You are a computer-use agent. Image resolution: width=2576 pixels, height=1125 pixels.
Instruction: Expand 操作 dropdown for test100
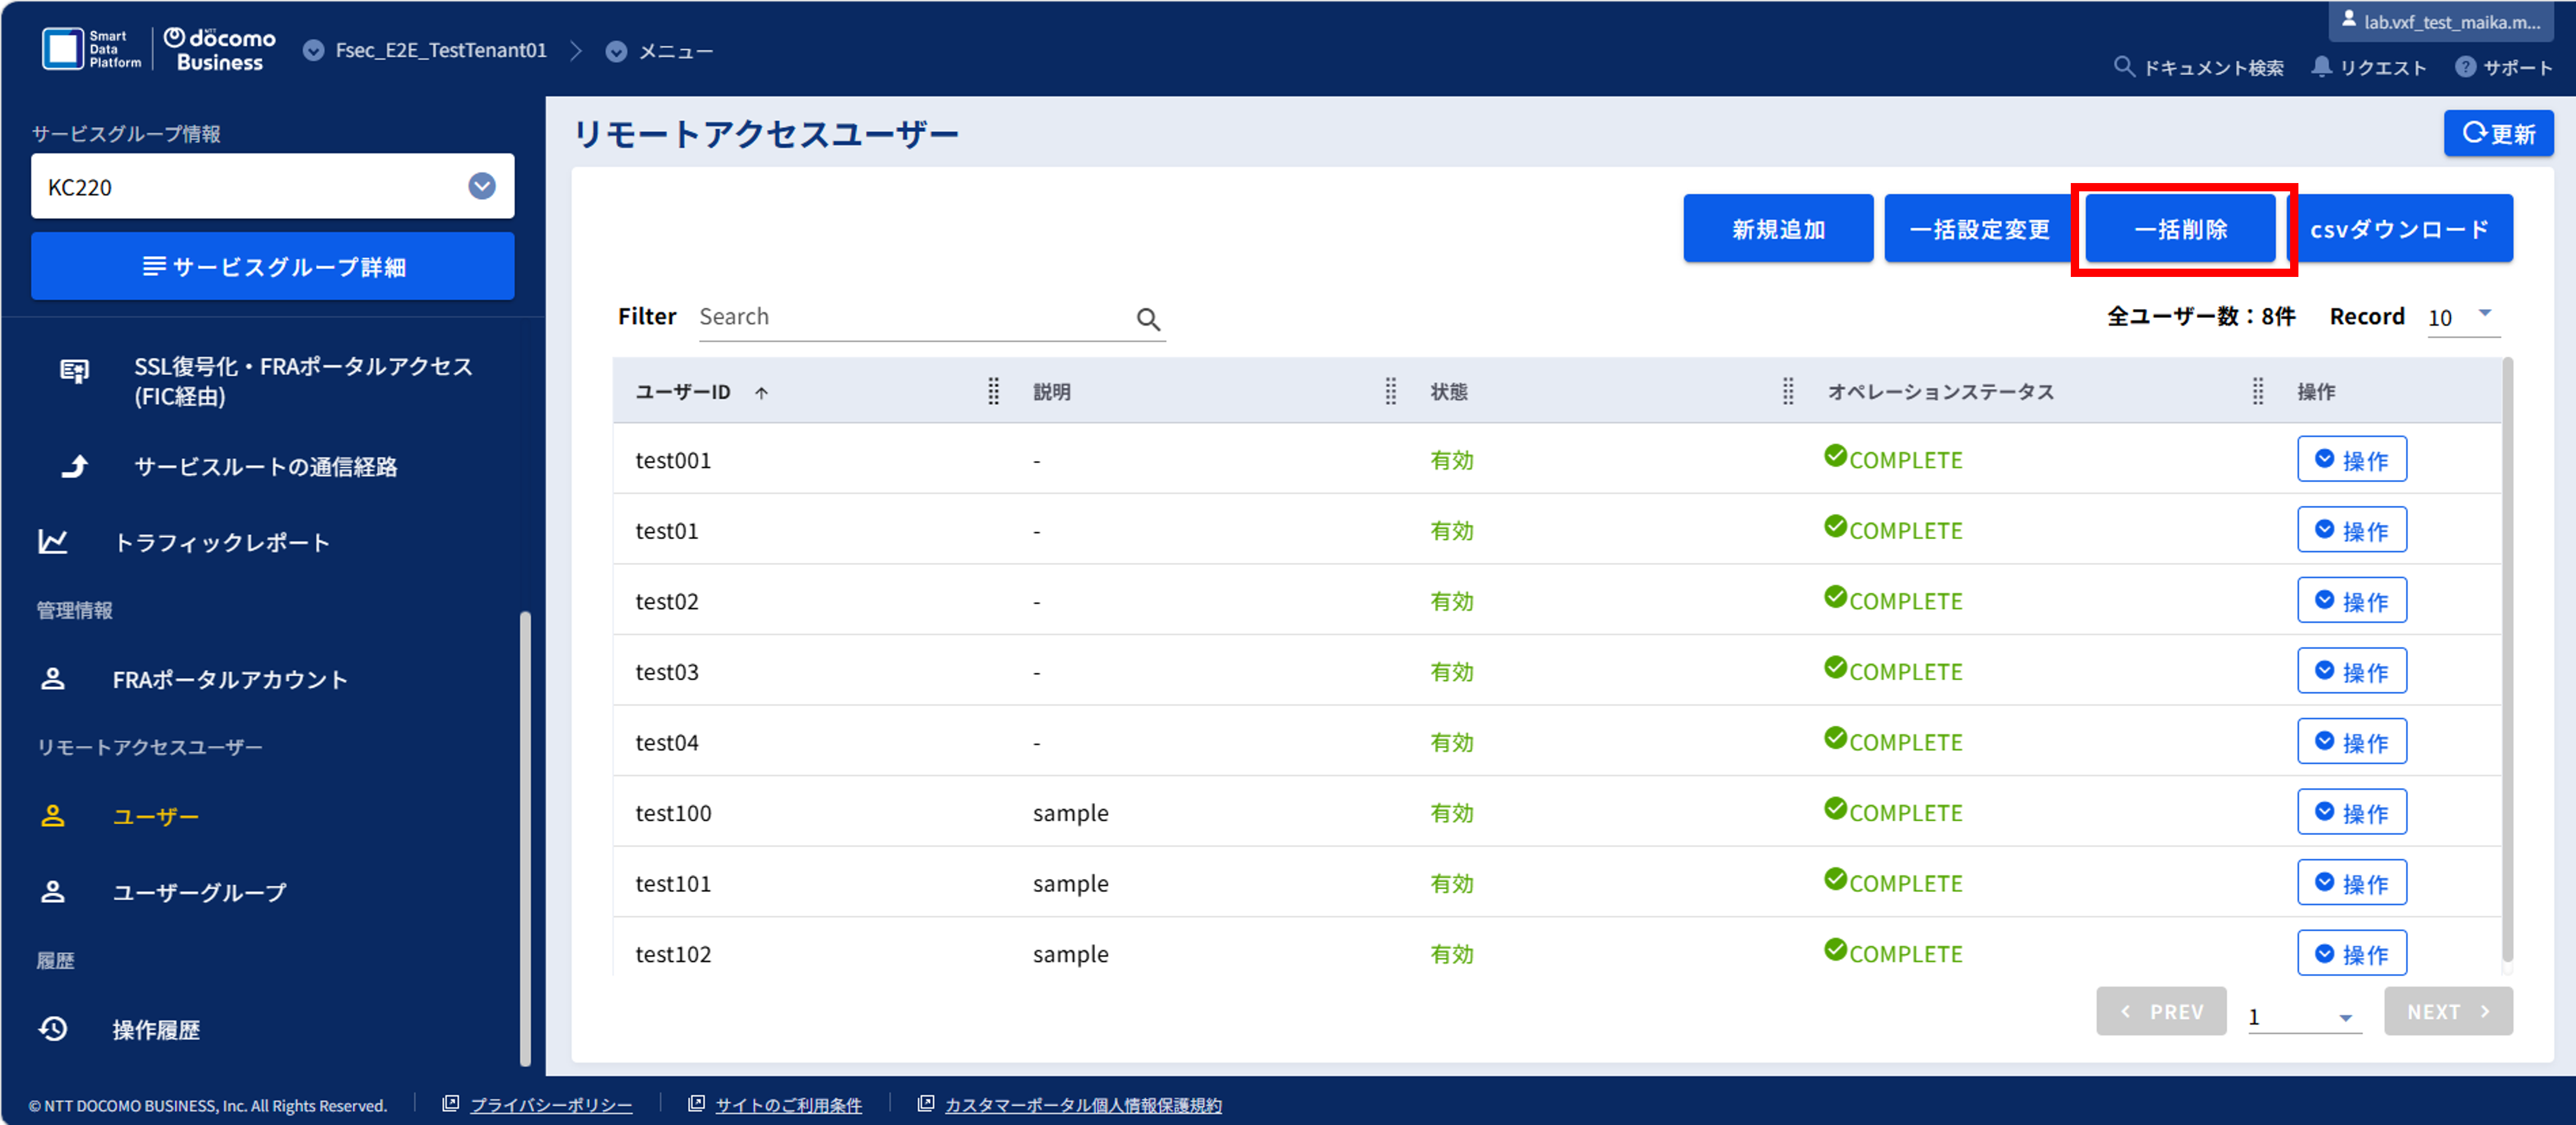(2351, 812)
